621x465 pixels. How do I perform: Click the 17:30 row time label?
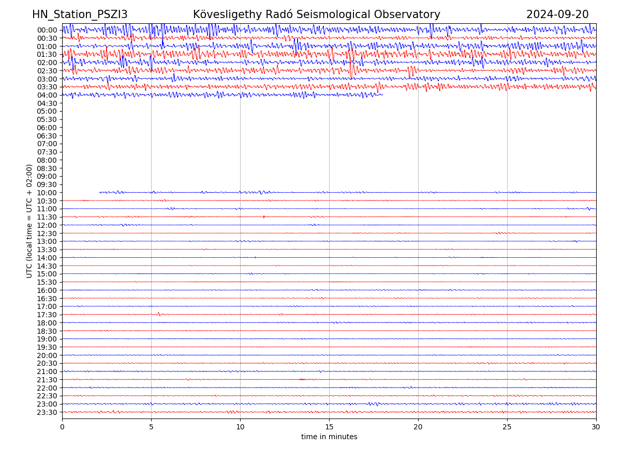[x=47, y=315]
